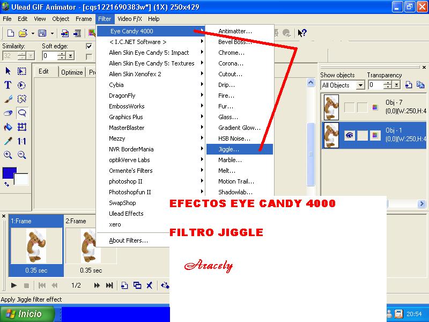Open the dropdown arrow beside Save icon
429x322 pixels.
52,33
